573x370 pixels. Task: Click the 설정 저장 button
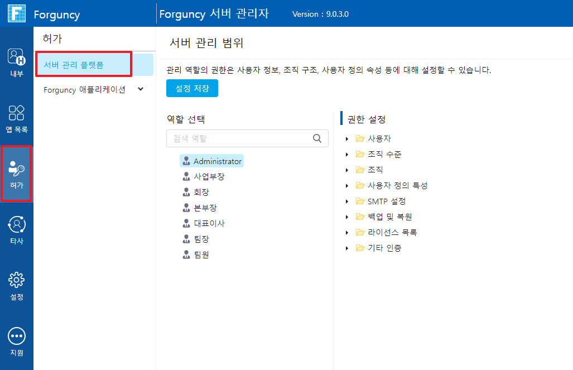coord(192,88)
